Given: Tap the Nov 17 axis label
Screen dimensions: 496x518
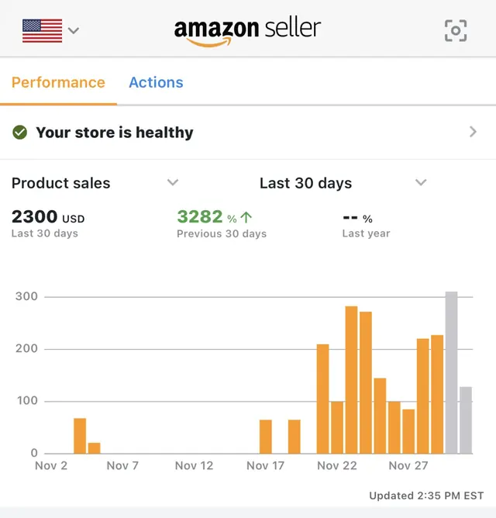Looking at the screenshot, I should (266, 466).
